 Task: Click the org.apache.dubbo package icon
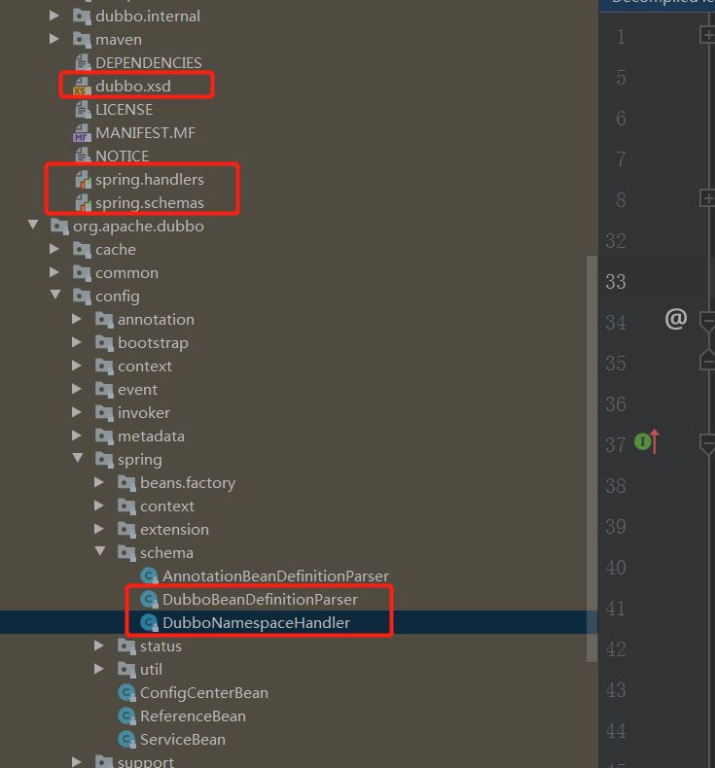tap(59, 227)
